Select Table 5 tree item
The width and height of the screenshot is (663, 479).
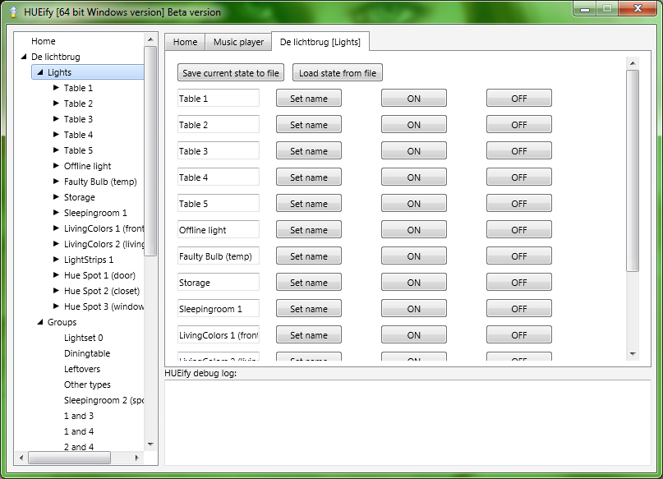point(78,150)
